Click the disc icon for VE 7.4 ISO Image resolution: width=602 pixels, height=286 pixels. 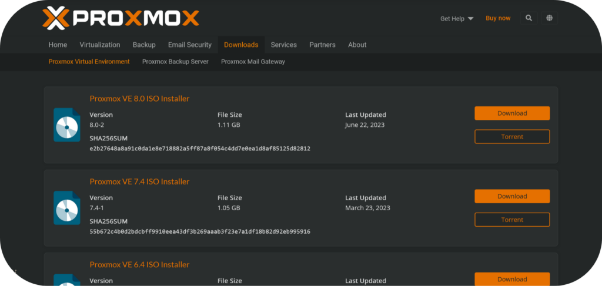[x=67, y=208]
